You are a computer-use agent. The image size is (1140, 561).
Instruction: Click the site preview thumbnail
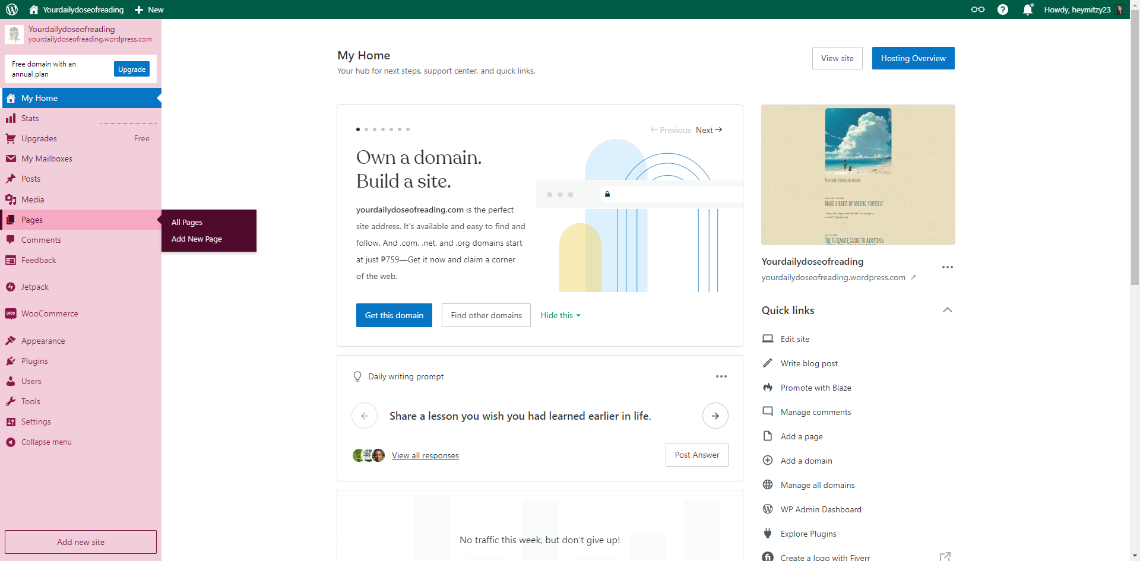pyautogui.click(x=858, y=175)
